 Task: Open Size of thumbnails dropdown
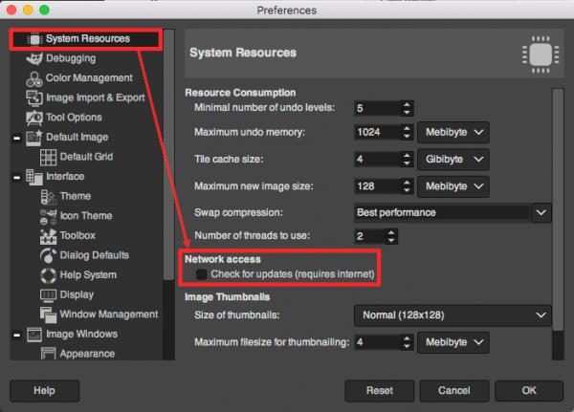point(453,315)
